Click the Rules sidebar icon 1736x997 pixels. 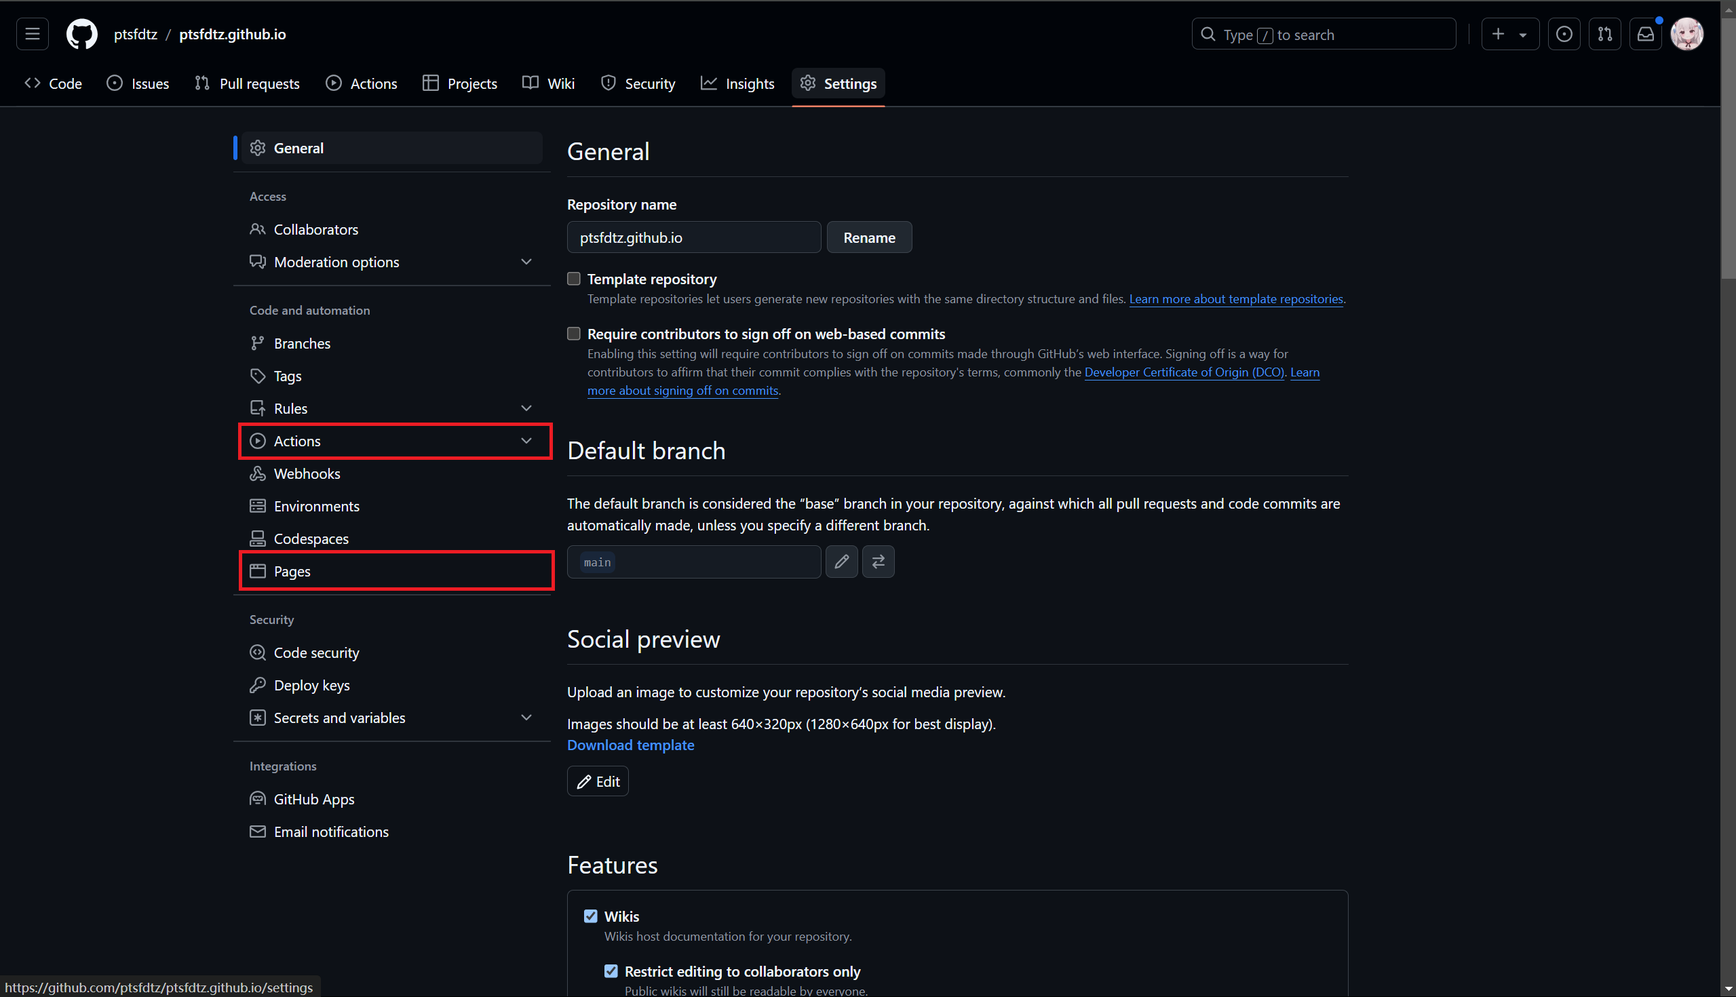[x=258, y=408]
